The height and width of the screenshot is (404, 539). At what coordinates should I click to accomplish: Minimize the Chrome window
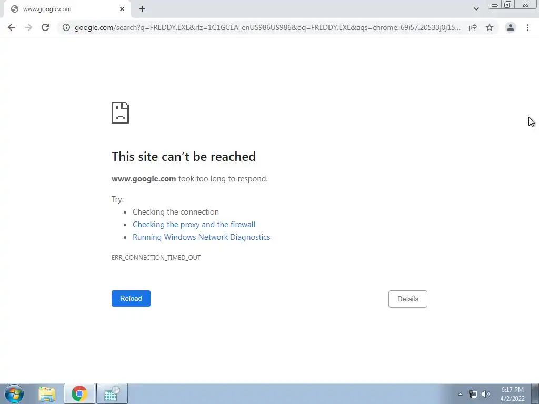(495, 4)
